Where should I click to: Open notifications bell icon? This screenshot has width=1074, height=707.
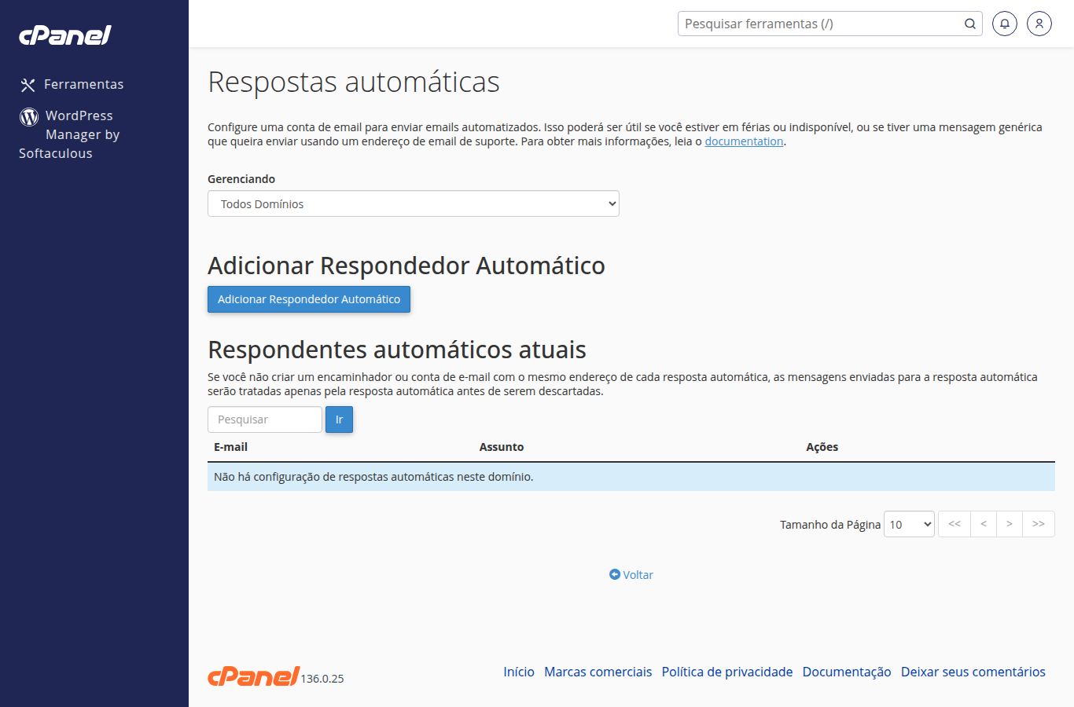pos(1005,24)
